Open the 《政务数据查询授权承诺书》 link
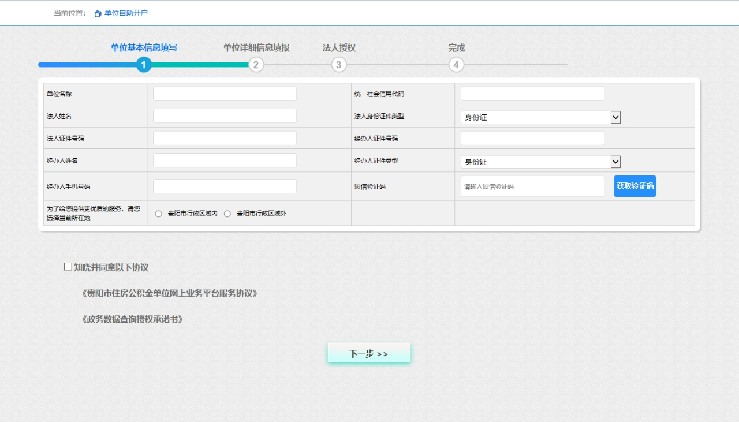The height and width of the screenshot is (422, 739). pyautogui.click(x=132, y=319)
